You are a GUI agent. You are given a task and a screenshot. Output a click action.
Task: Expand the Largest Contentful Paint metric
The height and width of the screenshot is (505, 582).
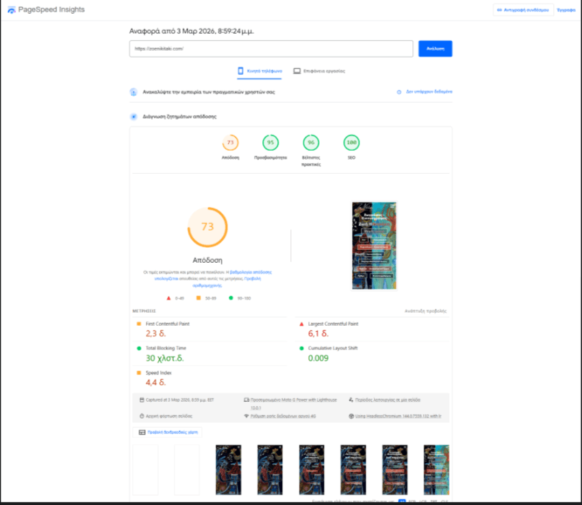333,324
